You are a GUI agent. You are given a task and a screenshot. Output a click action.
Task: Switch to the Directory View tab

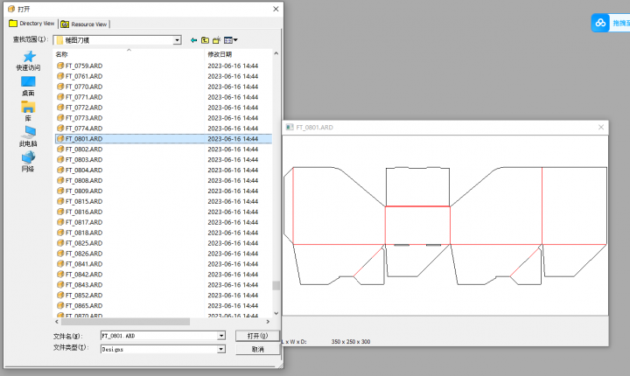[31, 24]
